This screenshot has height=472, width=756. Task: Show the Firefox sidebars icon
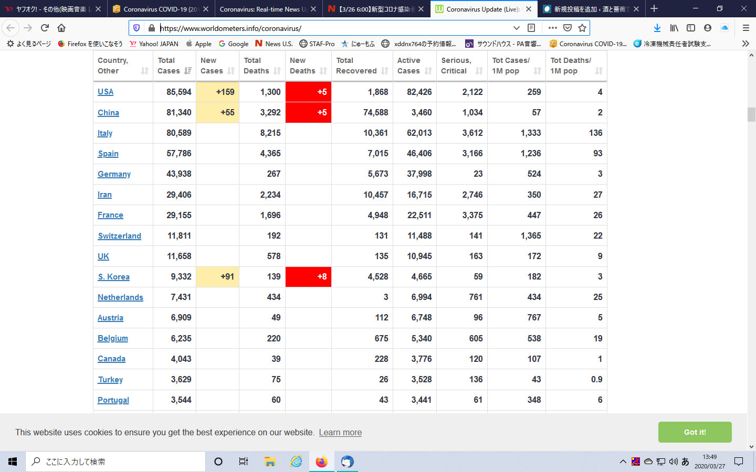[691, 28]
